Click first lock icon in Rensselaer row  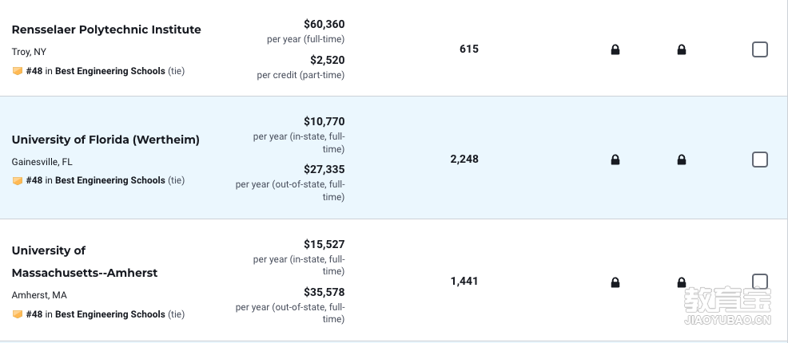(x=615, y=49)
